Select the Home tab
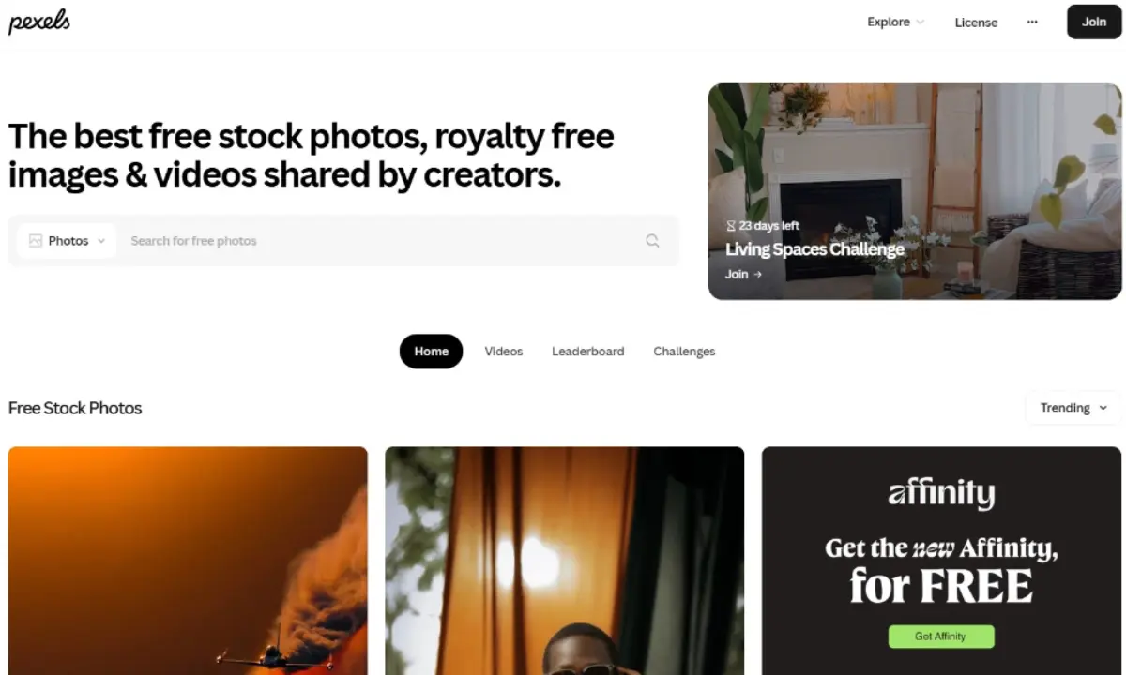Viewport: 1126px width, 675px height. [x=431, y=352]
